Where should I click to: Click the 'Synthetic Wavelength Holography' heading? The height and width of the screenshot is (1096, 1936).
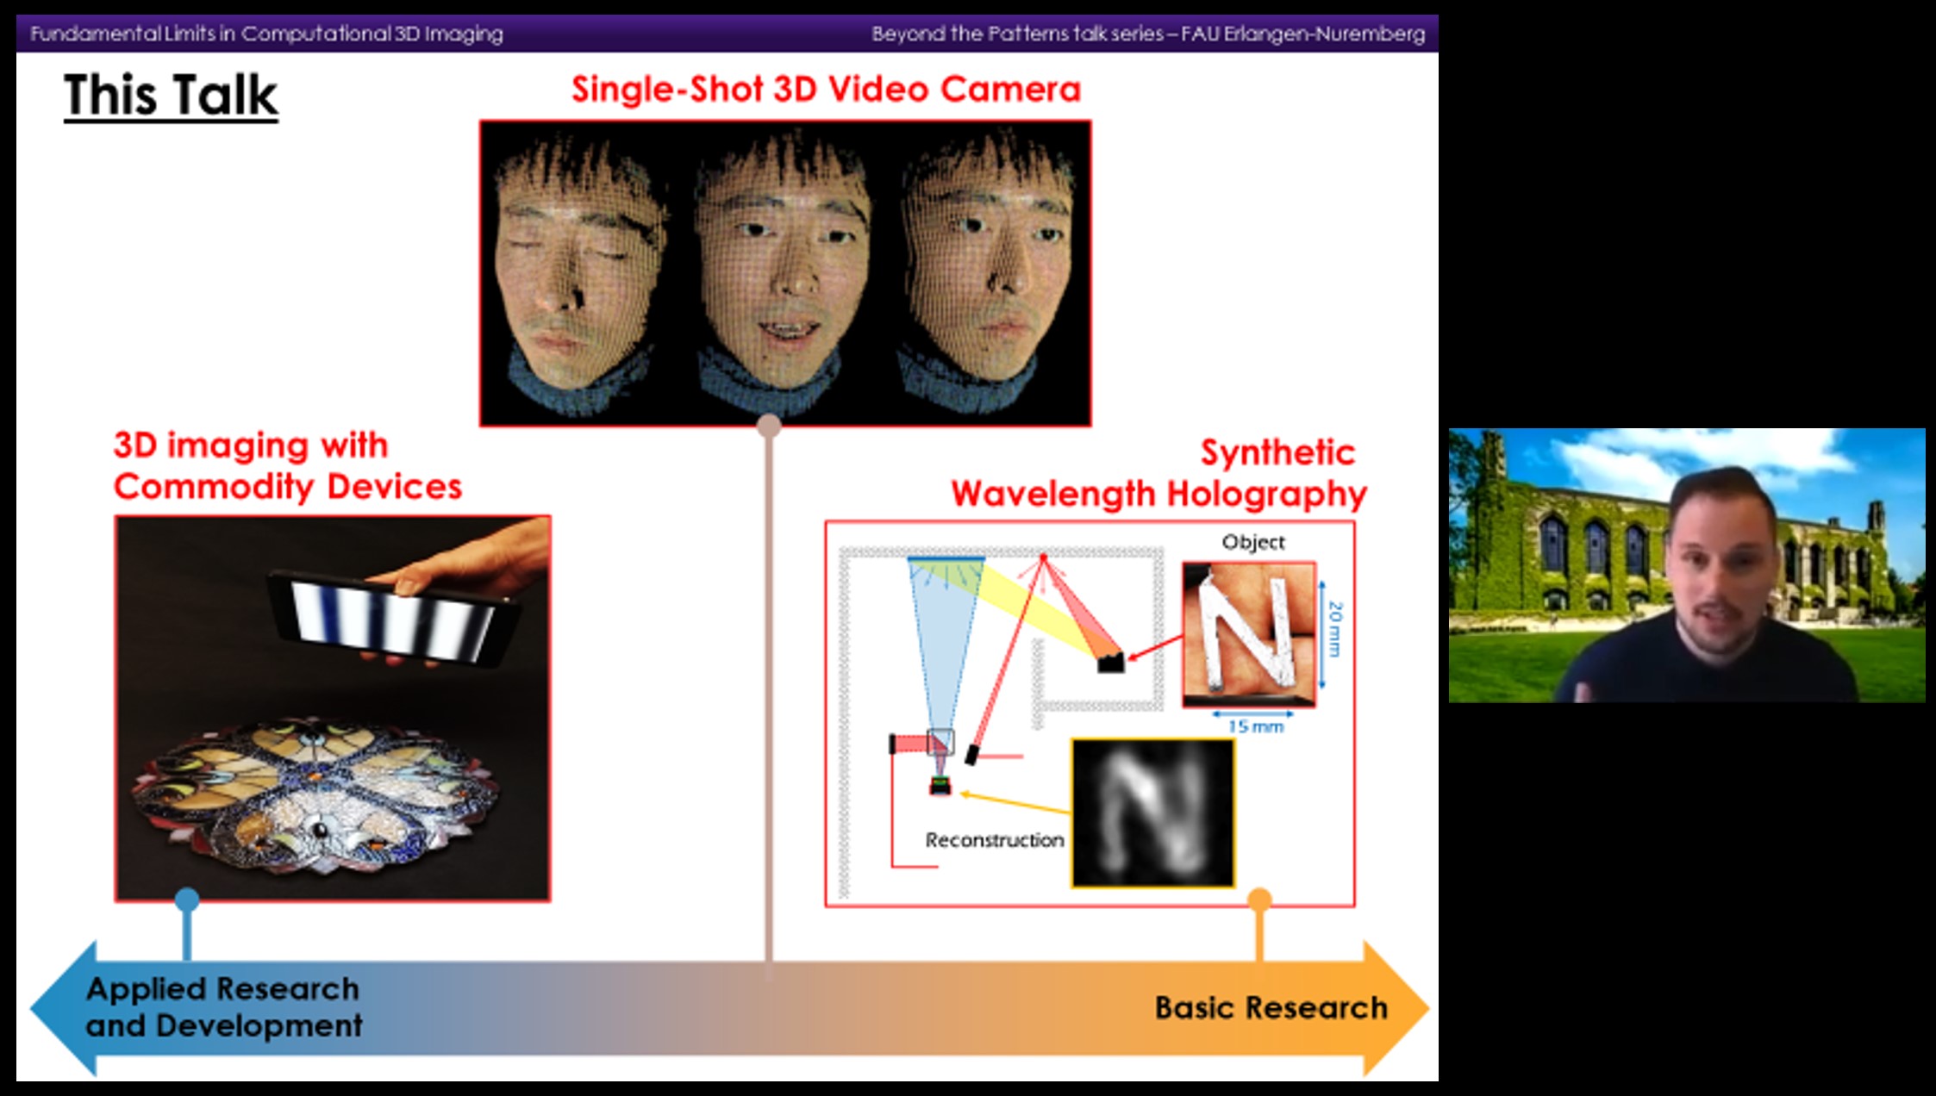[1158, 473]
